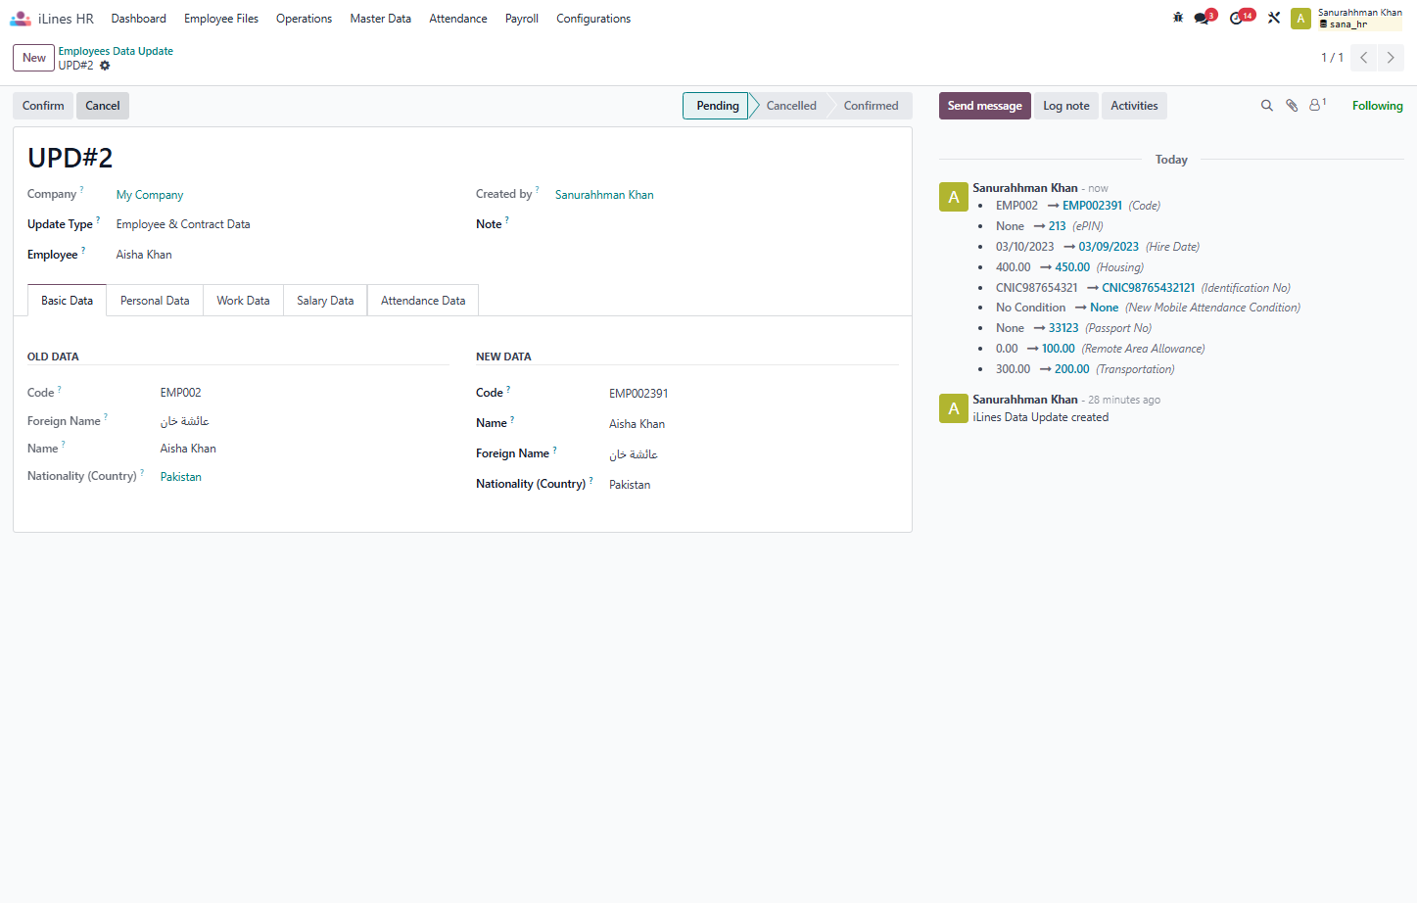Click the Employee field Aisha Khan

pyautogui.click(x=144, y=255)
